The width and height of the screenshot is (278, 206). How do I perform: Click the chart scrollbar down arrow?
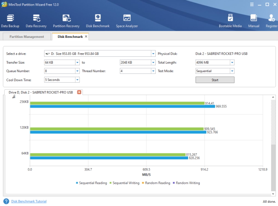[x=273, y=194]
